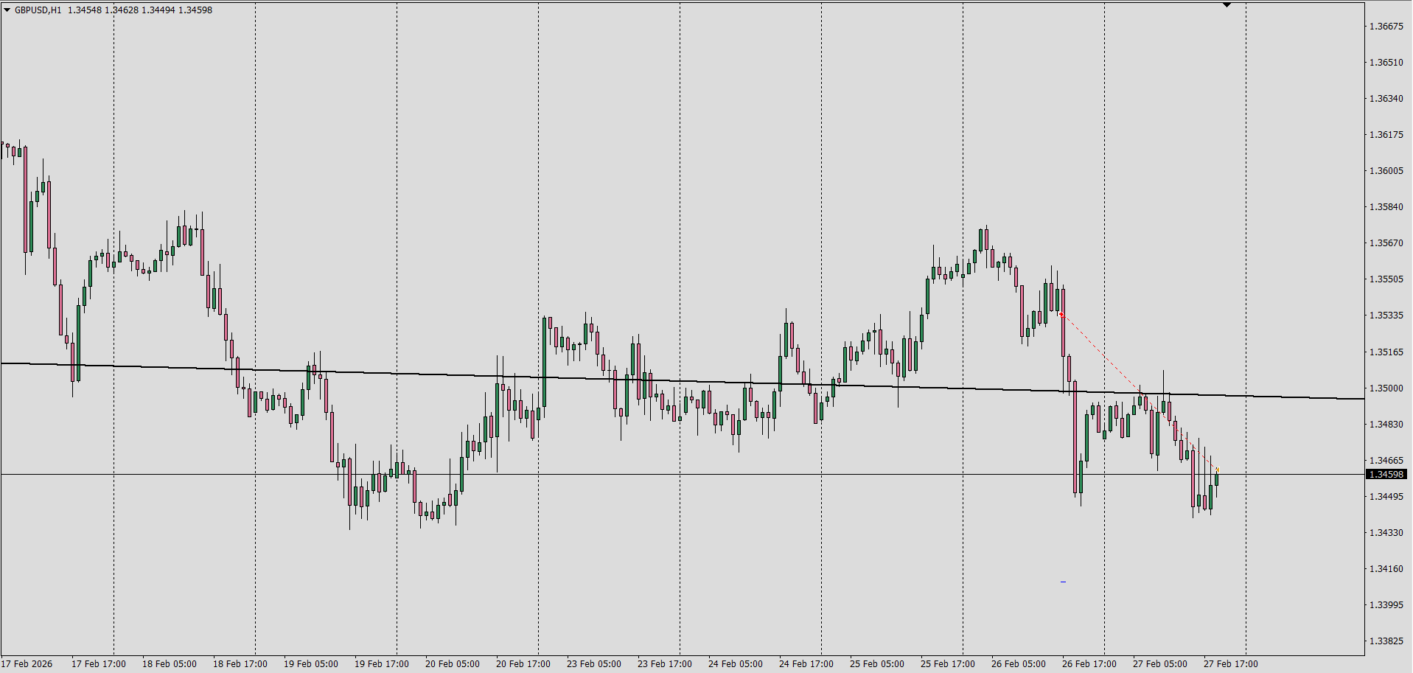This screenshot has width=1413, height=673.
Task: Click the 23 Feb 05:00 time label
Action: click(594, 664)
